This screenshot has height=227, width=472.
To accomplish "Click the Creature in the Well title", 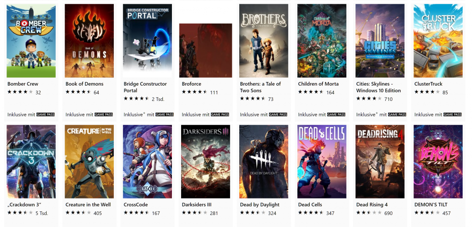I will (x=88, y=205).
